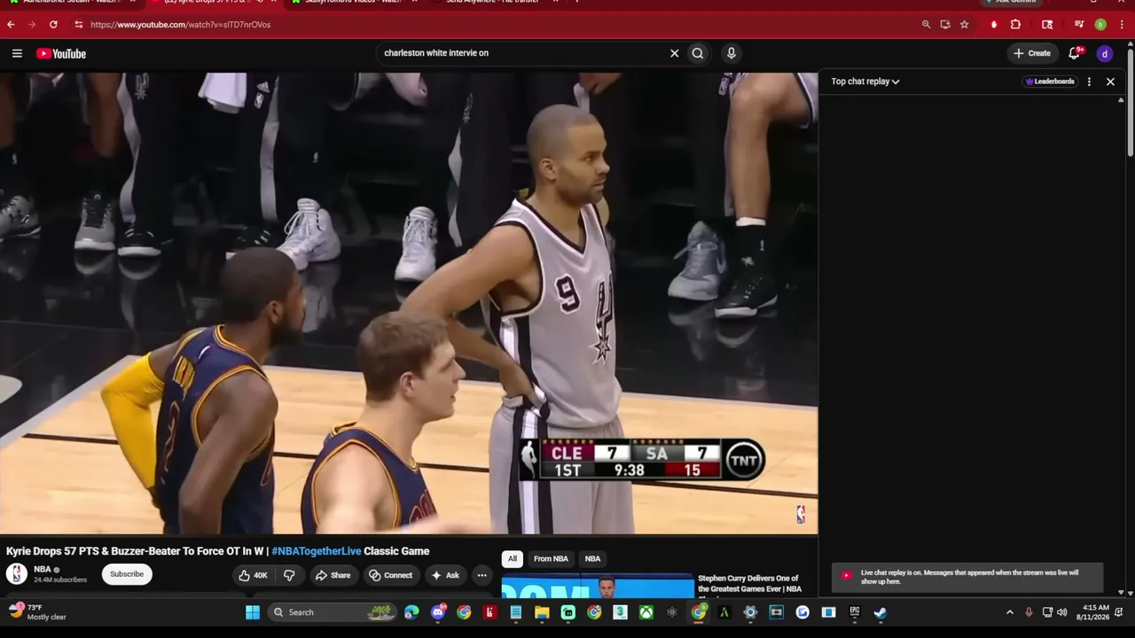Open the taskbar volume control
The height and width of the screenshot is (638, 1135).
pos(1062,612)
